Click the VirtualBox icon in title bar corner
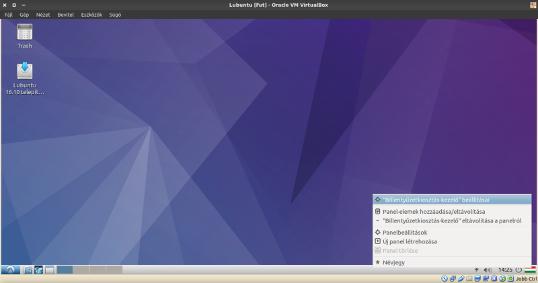The height and width of the screenshot is (283, 538). coord(533,5)
